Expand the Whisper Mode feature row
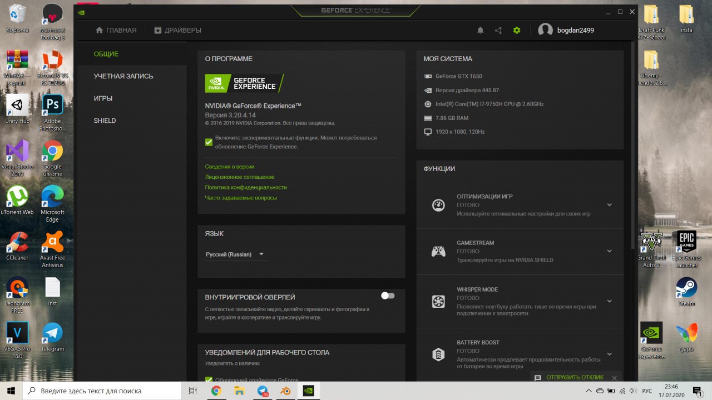The width and height of the screenshot is (712, 400). [x=609, y=301]
